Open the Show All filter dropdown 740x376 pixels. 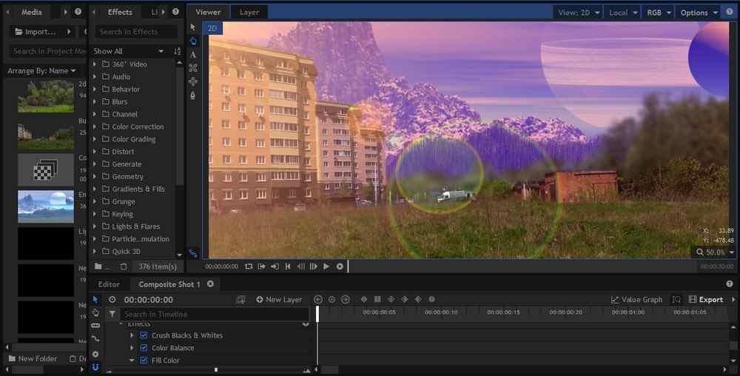(129, 51)
